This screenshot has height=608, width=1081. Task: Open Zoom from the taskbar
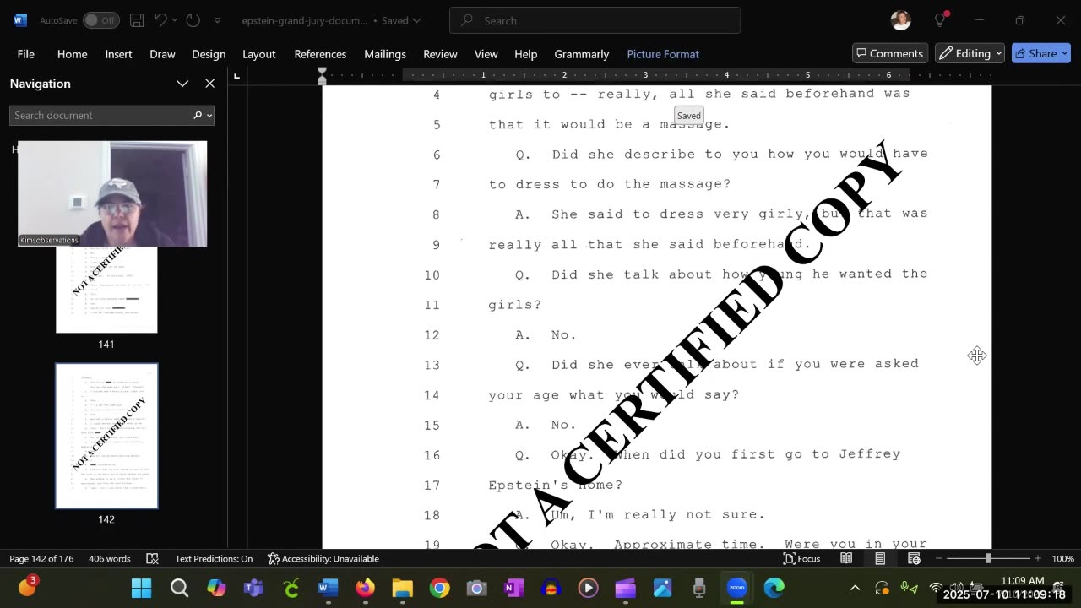pos(736,588)
